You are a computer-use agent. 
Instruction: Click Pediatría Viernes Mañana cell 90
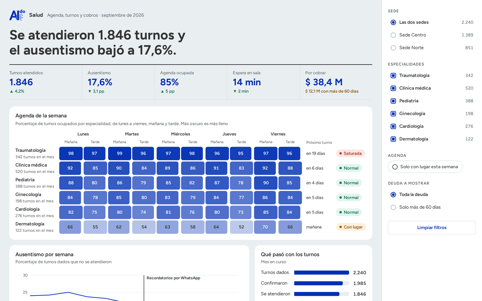tap(266, 183)
